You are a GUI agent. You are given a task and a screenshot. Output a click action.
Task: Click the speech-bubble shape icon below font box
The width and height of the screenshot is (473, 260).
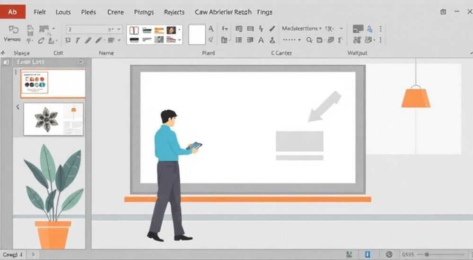click(68, 40)
